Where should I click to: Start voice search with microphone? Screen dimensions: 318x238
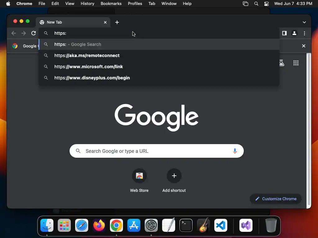click(x=235, y=151)
